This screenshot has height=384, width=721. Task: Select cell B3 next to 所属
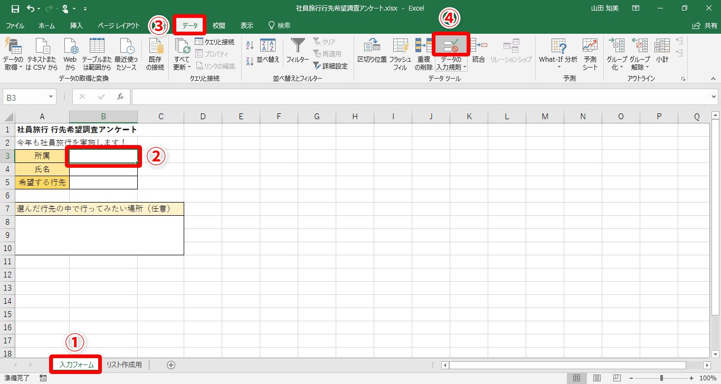point(103,156)
